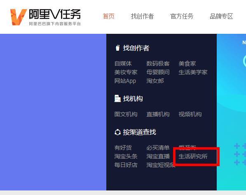This screenshot has width=246, height=195.
Task: Click the building icon beside 找机构
Action: (x=117, y=99)
